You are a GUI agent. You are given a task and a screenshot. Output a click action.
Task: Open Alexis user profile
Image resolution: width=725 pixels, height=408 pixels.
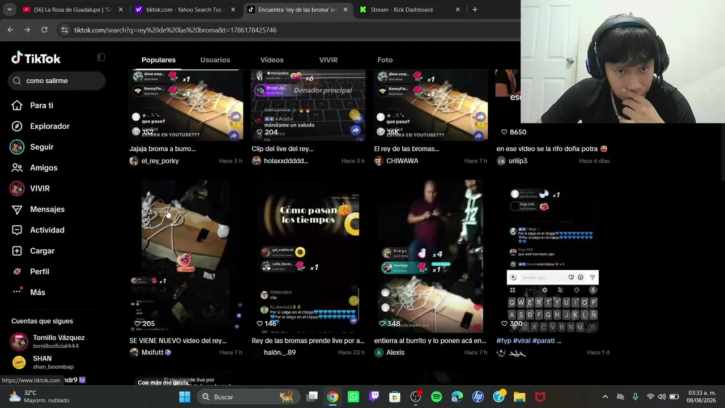(390, 352)
